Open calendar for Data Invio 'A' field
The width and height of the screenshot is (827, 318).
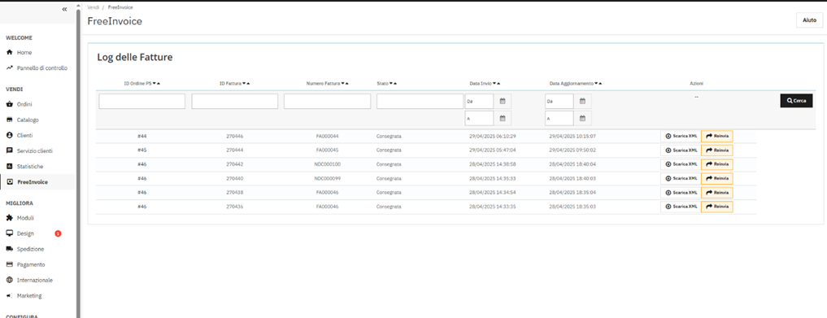coord(503,118)
